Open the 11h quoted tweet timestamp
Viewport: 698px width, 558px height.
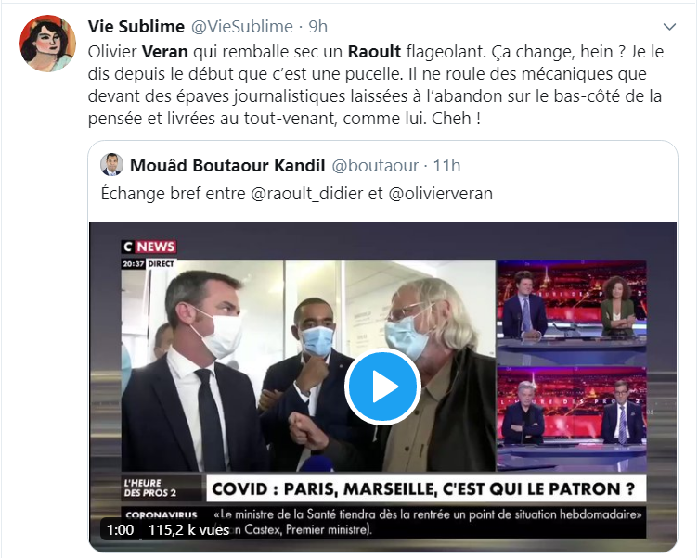pyautogui.click(x=446, y=165)
